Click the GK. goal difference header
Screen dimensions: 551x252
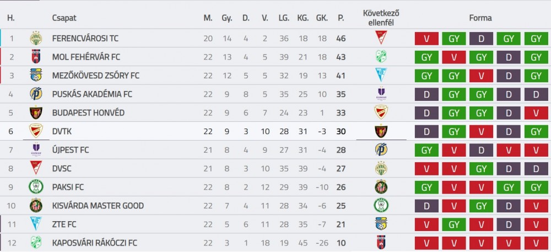[x=322, y=18]
